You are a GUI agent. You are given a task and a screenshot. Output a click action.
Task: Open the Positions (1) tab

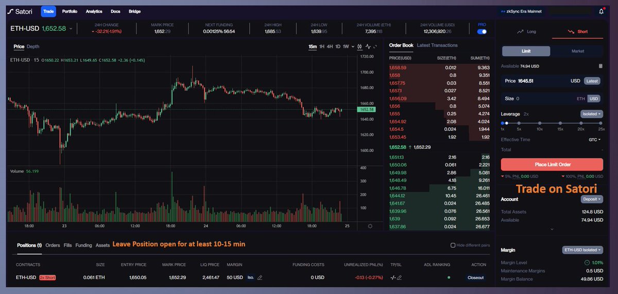(29, 245)
